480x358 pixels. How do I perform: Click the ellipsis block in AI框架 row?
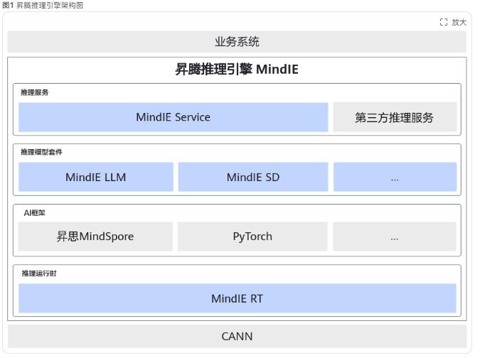point(395,237)
